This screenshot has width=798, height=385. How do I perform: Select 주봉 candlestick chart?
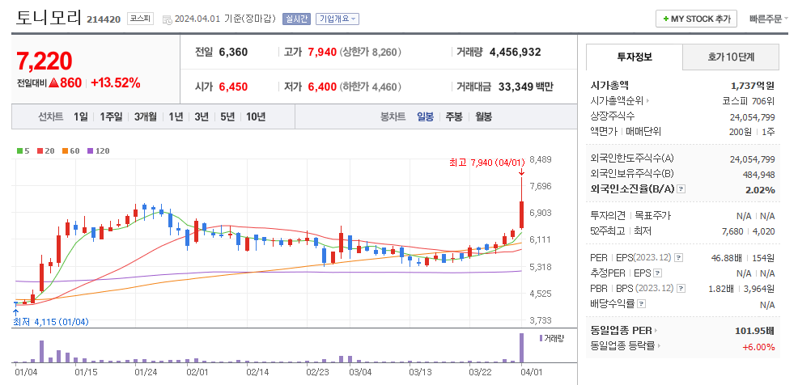coord(454,116)
